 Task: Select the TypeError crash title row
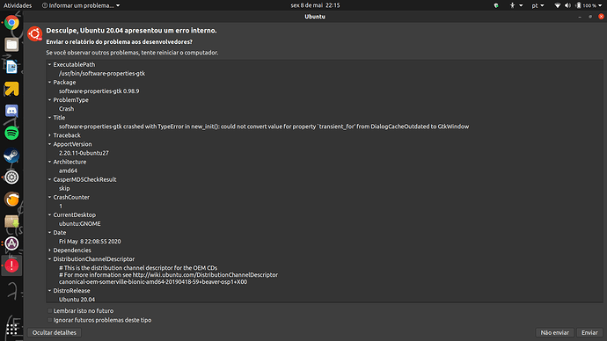[x=264, y=127]
